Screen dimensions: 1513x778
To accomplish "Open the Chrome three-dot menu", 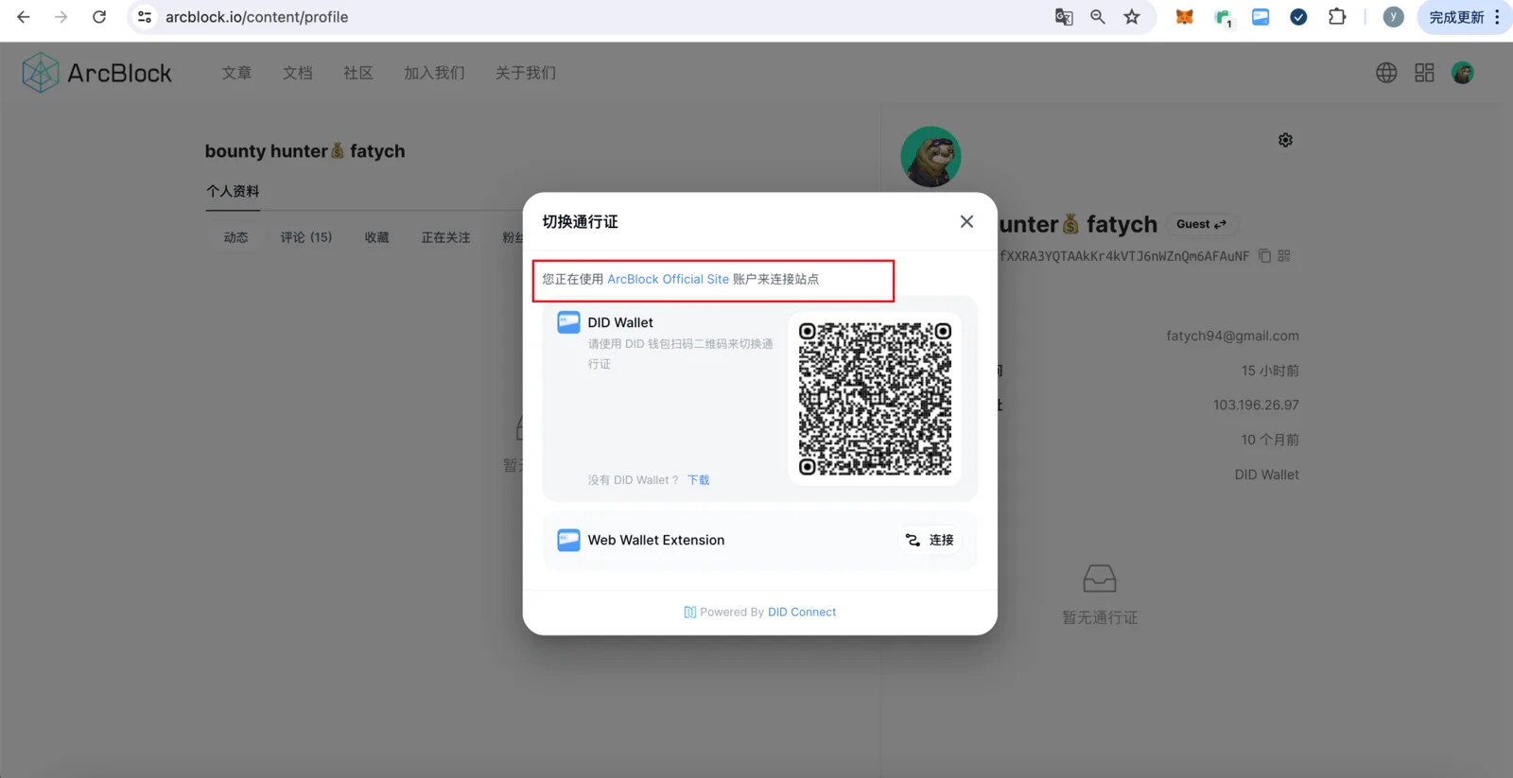I will pyautogui.click(x=1497, y=17).
